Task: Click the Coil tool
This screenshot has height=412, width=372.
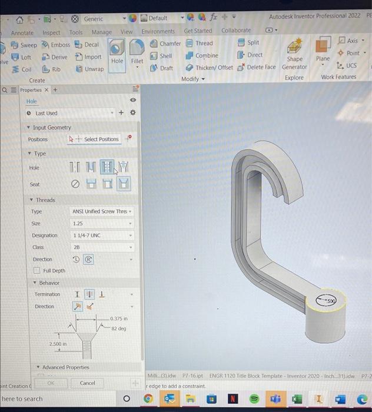Action: coord(22,69)
